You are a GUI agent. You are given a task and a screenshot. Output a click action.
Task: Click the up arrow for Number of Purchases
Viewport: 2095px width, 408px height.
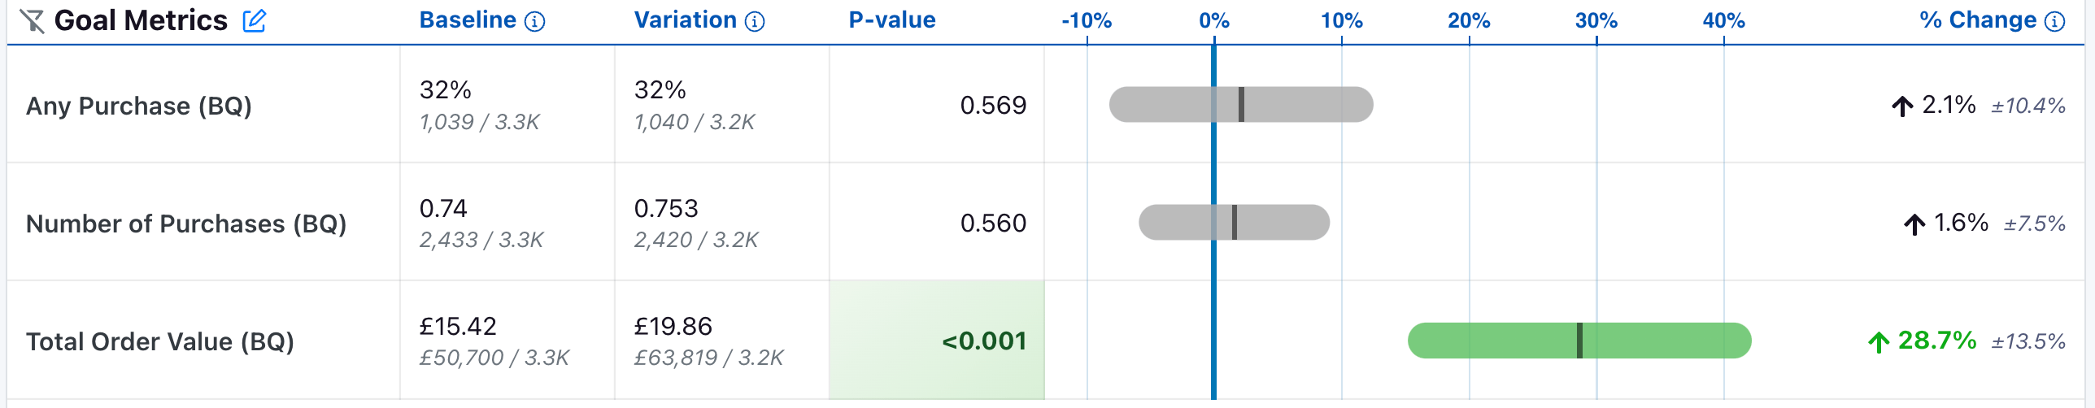1914,224
